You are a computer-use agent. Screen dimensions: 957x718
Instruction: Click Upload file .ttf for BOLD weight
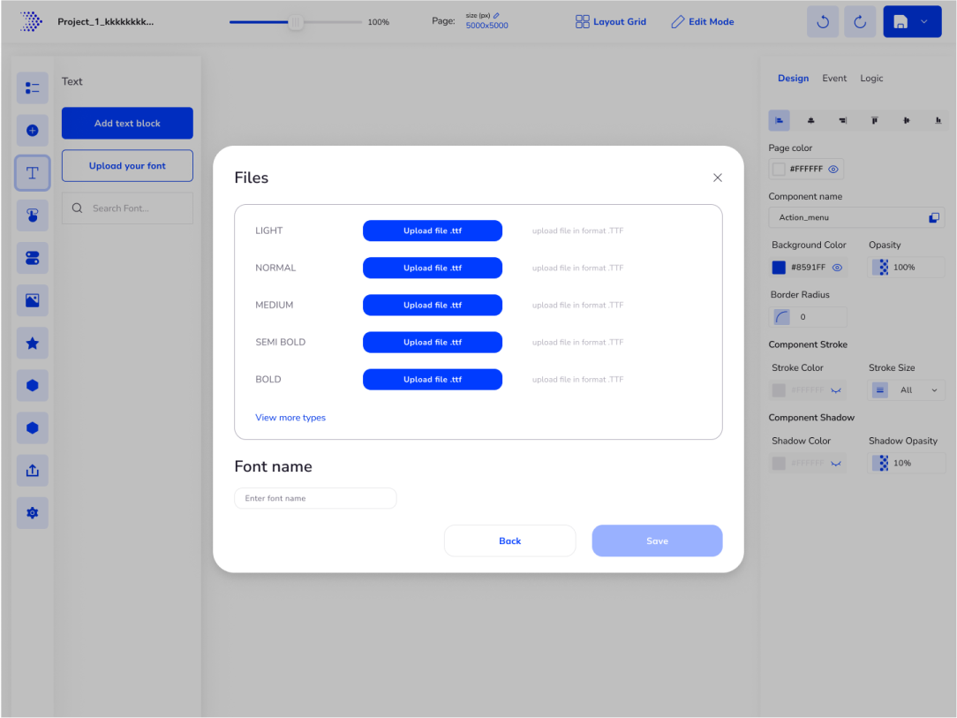(432, 379)
